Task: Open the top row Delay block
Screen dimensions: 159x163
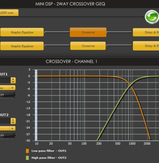Action: pyautogui.click(x=146, y=32)
